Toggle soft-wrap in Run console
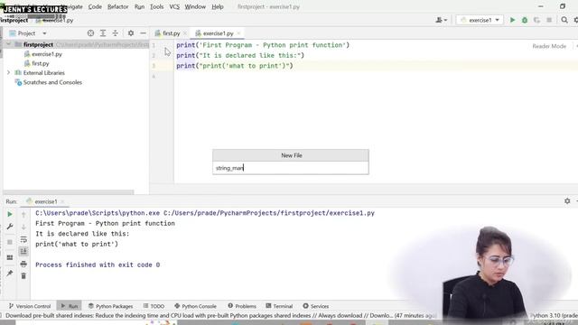The height and width of the screenshot is (325, 578). click(x=23, y=239)
